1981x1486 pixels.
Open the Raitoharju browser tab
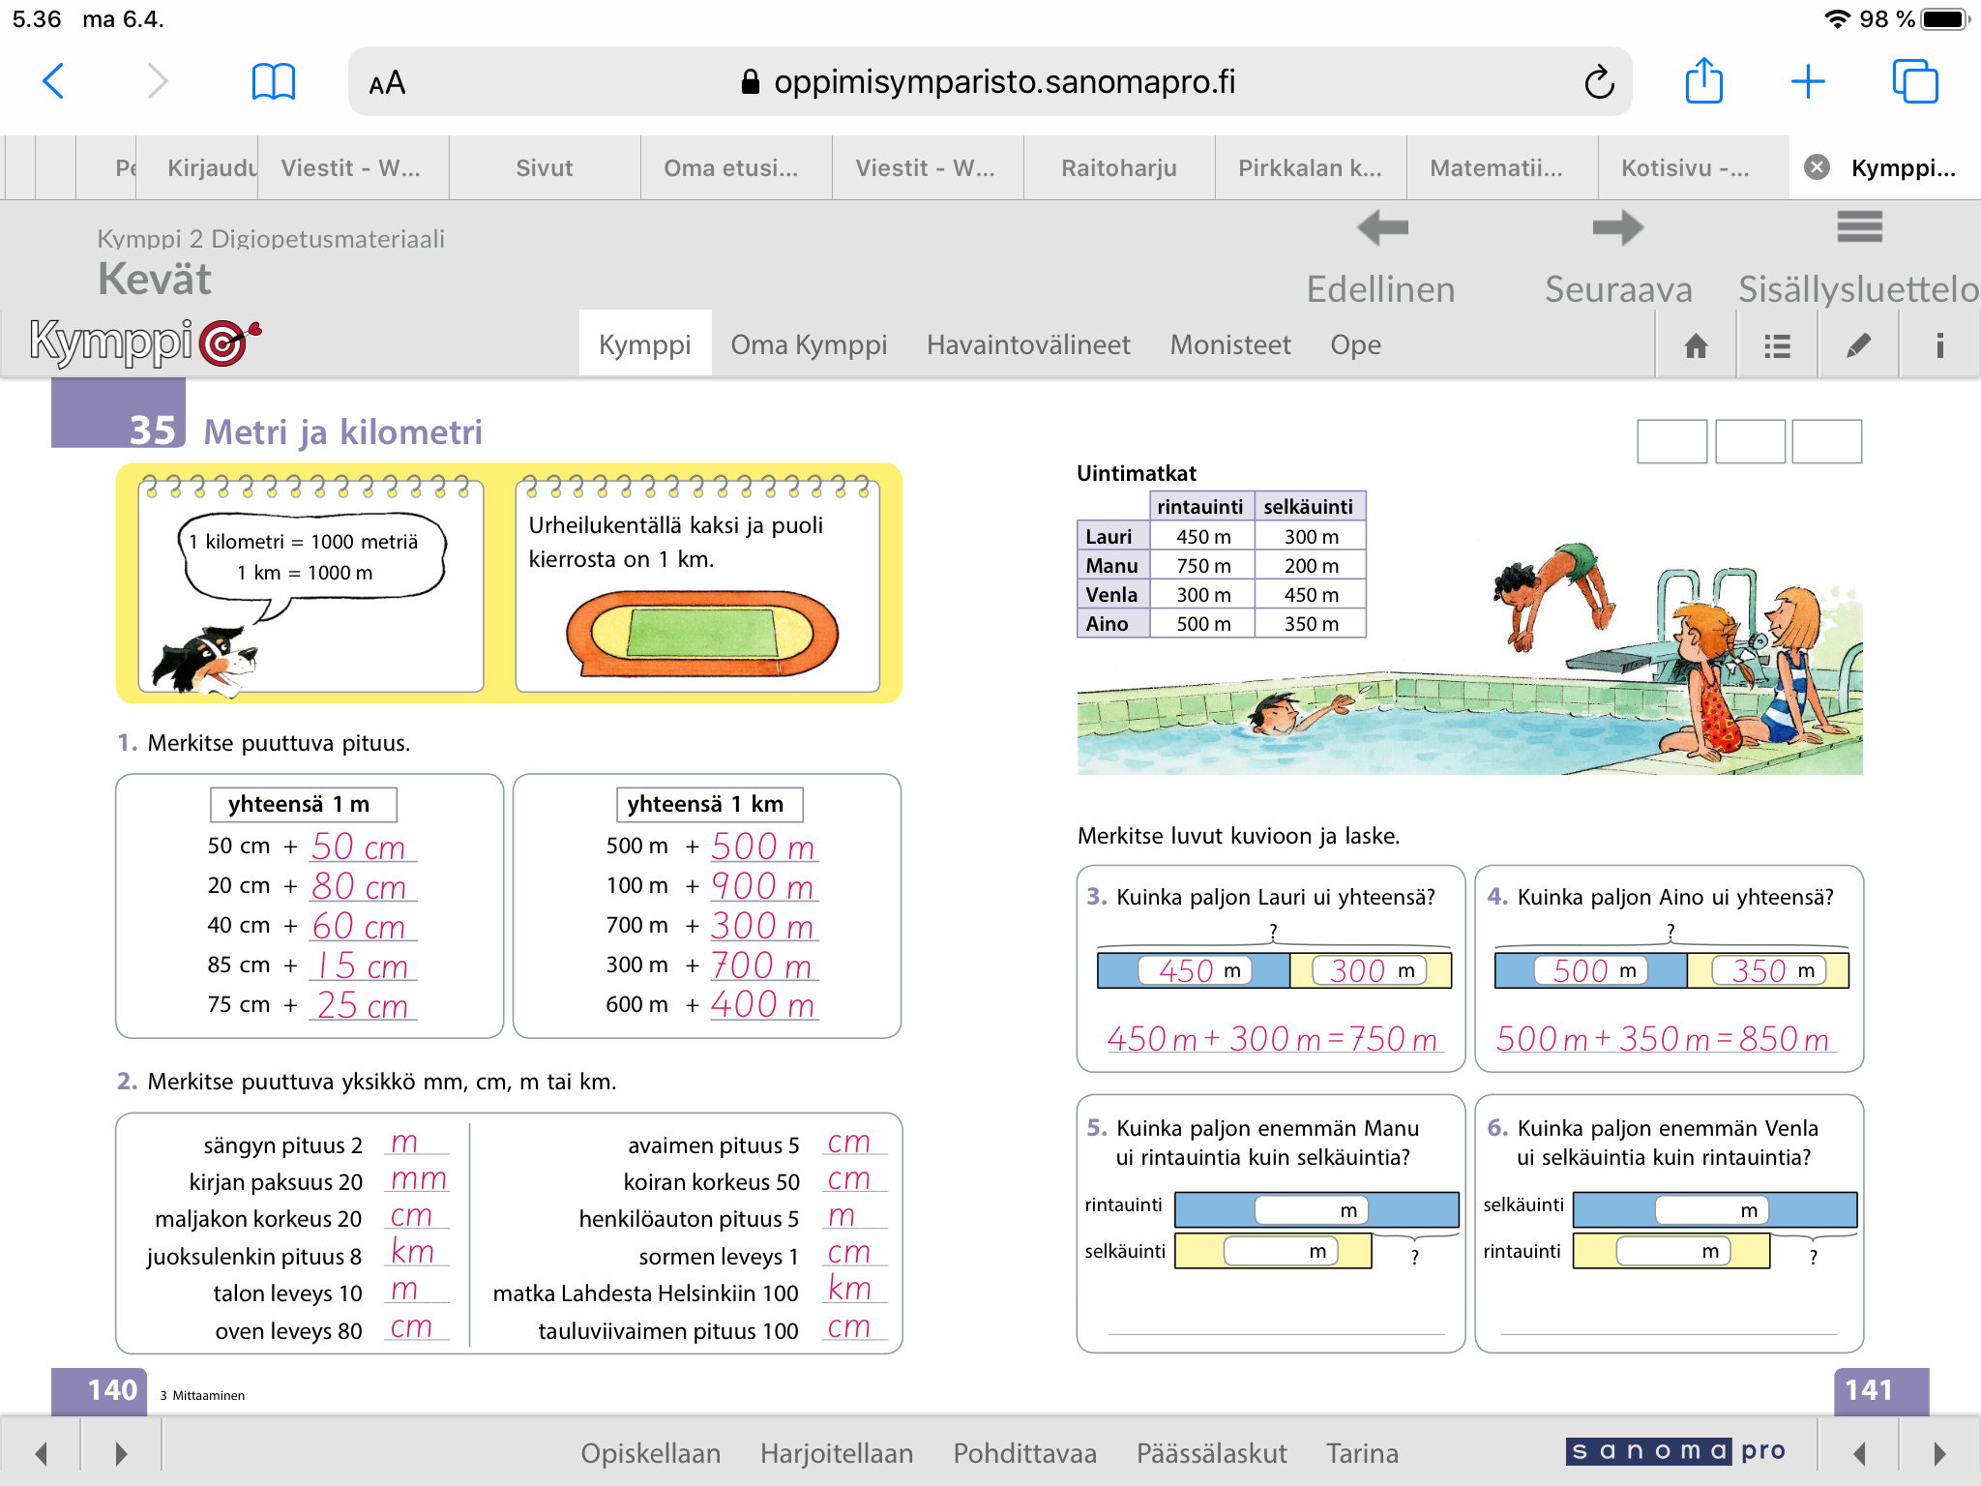pos(1119,168)
